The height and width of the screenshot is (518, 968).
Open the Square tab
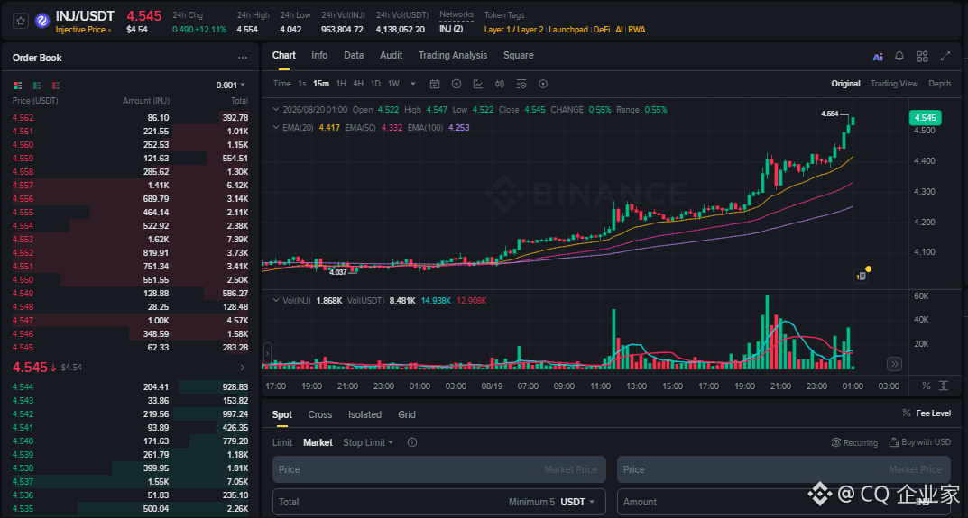(518, 55)
